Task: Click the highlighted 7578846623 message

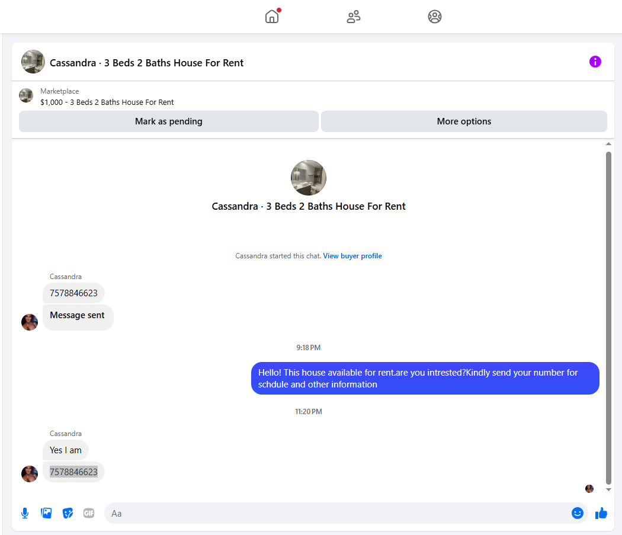Action: click(x=74, y=472)
